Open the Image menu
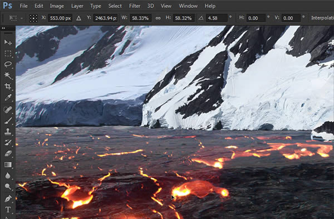The height and width of the screenshot is (219, 334). click(57, 6)
